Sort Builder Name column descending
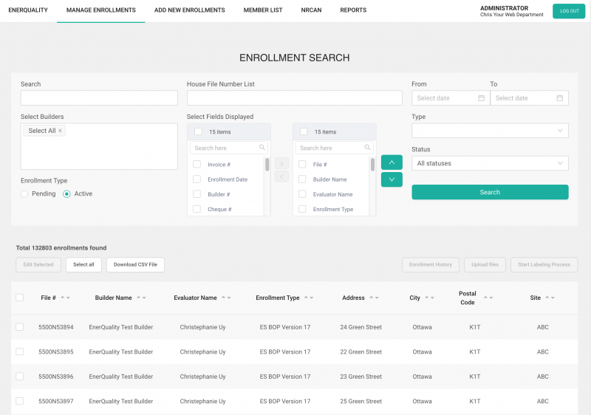Viewport: 591px width, 415px height. pyautogui.click(x=144, y=298)
